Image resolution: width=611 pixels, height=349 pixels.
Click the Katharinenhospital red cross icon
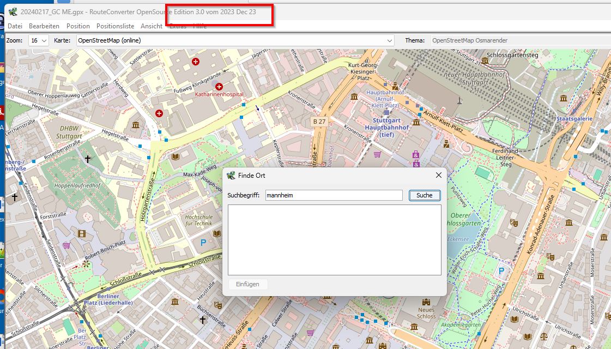pyautogui.click(x=220, y=86)
